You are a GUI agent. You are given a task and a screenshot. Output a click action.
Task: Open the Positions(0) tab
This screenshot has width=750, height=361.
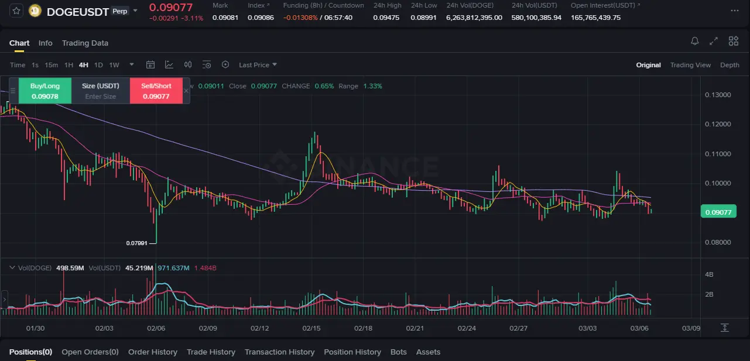[x=30, y=352]
